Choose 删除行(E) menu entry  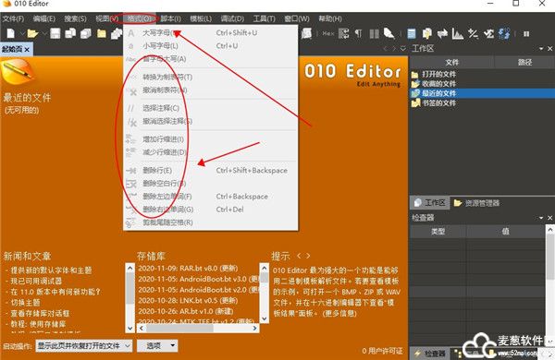tap(210, 170)
